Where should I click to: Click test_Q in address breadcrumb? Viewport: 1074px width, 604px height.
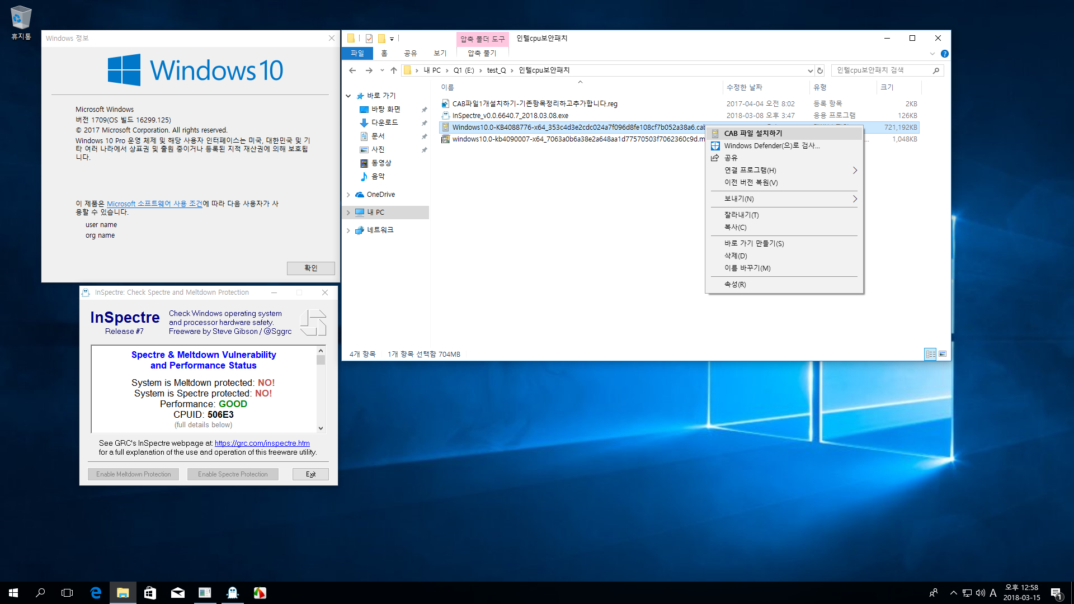coord(496,70)
